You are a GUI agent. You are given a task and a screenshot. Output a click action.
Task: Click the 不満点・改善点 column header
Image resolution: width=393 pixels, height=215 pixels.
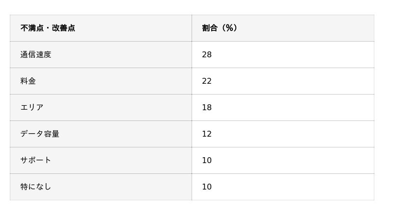point(48,28)
